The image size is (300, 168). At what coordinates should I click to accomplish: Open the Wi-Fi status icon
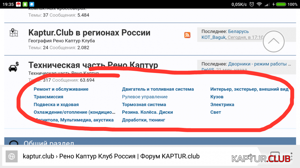(259, 4)
